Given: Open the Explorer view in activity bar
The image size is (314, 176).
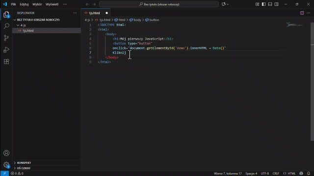Looking at the screenshot, I should click(6, 14).
